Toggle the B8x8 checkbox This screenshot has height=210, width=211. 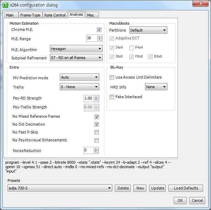[x=150, y=57]
